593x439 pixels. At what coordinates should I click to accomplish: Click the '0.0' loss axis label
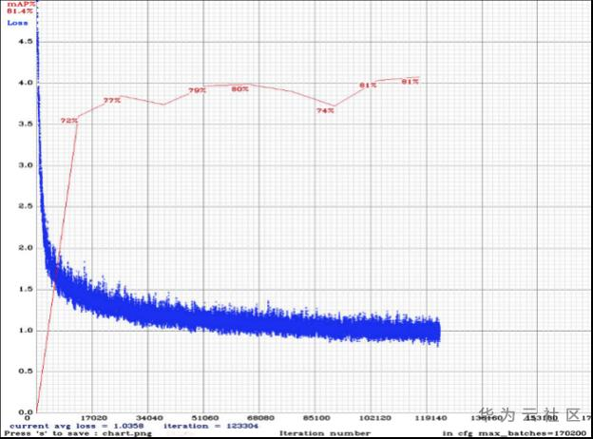(26, 412)
